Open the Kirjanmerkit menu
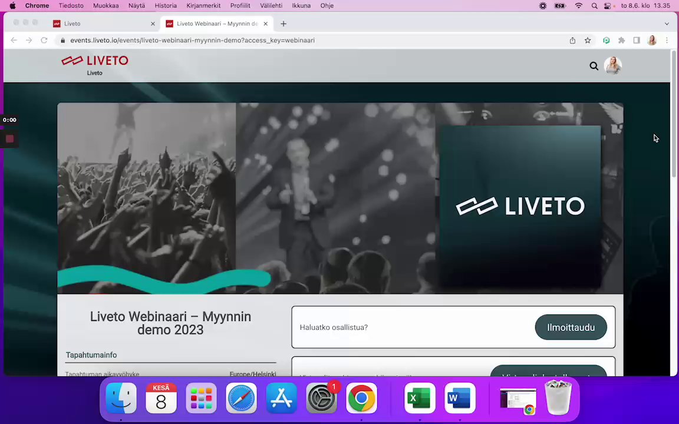The image size is (679, 424). (203, 6)
